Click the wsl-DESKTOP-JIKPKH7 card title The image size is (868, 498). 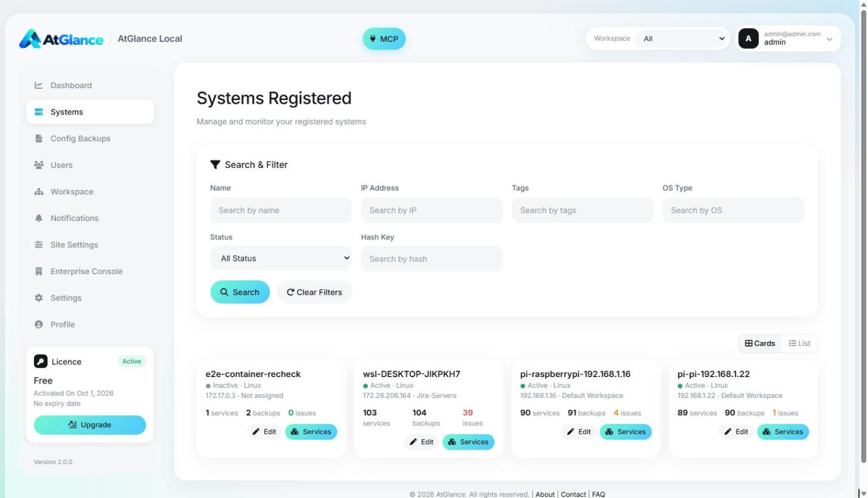(x=411, y=374)
